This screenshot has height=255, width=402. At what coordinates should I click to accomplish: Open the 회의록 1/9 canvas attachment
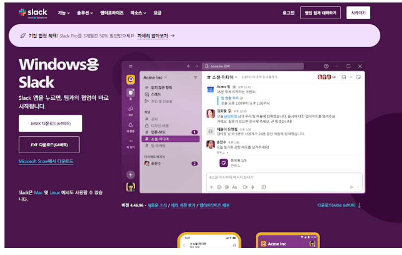290,163
